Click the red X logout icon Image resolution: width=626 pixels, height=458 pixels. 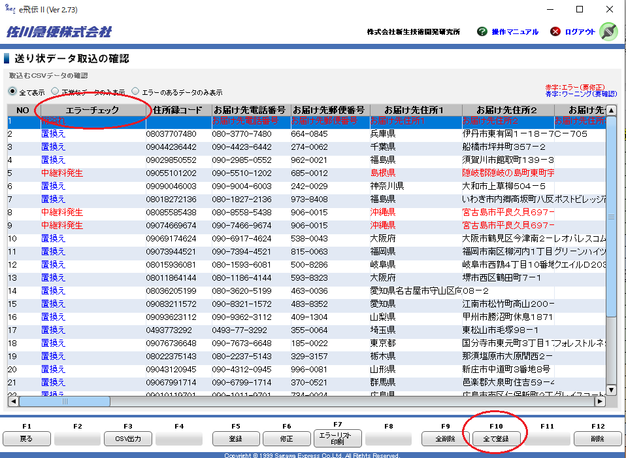click(x=555, y=31)
